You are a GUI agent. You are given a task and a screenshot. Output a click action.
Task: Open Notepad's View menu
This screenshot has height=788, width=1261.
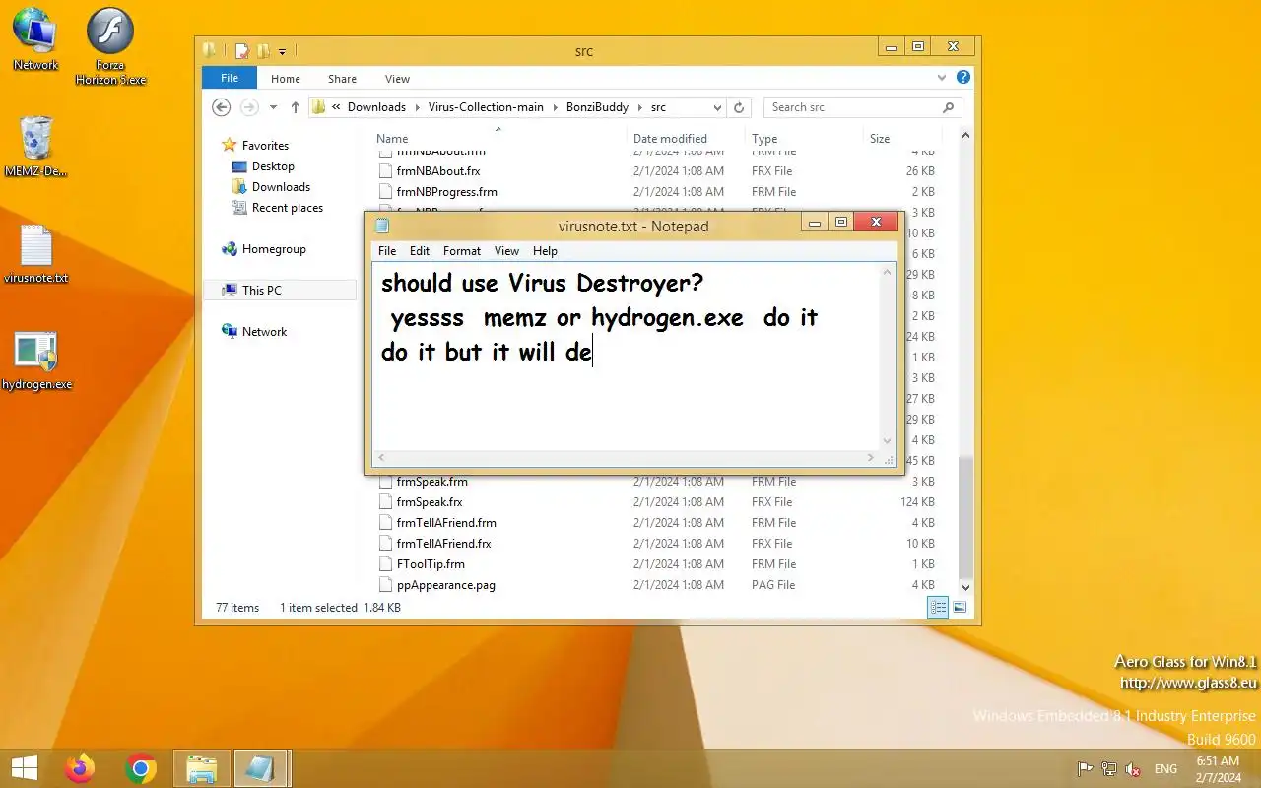tap(506, 251)
